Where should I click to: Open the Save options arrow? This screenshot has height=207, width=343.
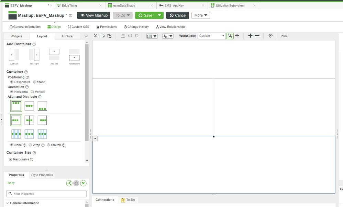(159, 15)
